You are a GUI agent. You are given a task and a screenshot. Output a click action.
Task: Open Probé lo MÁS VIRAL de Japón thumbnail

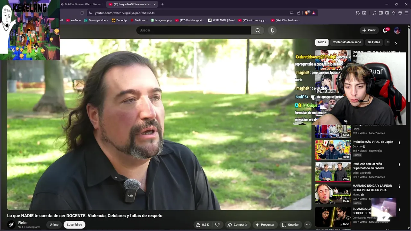coord(333,150)
